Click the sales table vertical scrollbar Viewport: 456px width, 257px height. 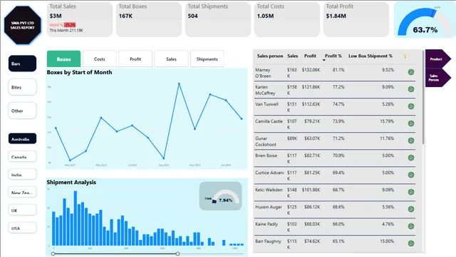pyautogui.click(x=423, y=97)
